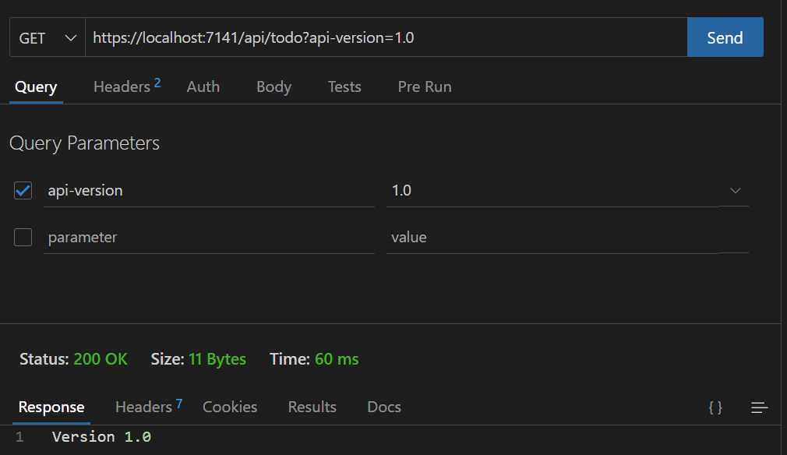Open the GET method dropdown
Screen dimensions: 787x455
point(48,37)
